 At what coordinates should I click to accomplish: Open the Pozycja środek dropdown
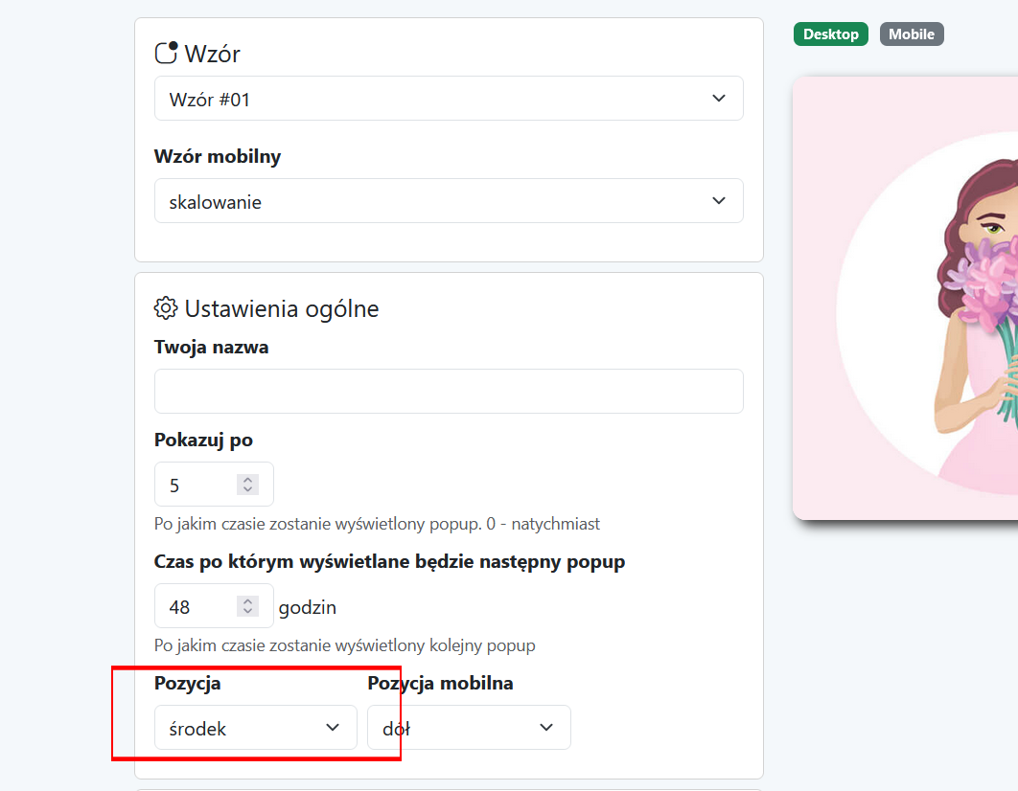tap(256, 728)
